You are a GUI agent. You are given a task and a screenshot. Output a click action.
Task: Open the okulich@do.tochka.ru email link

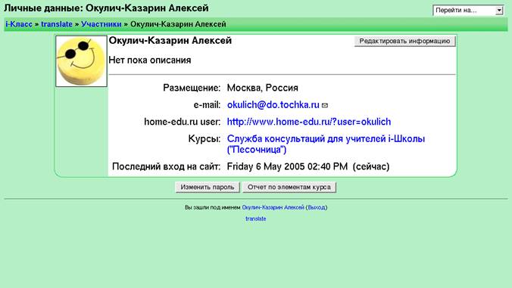(x=273, y=105)
